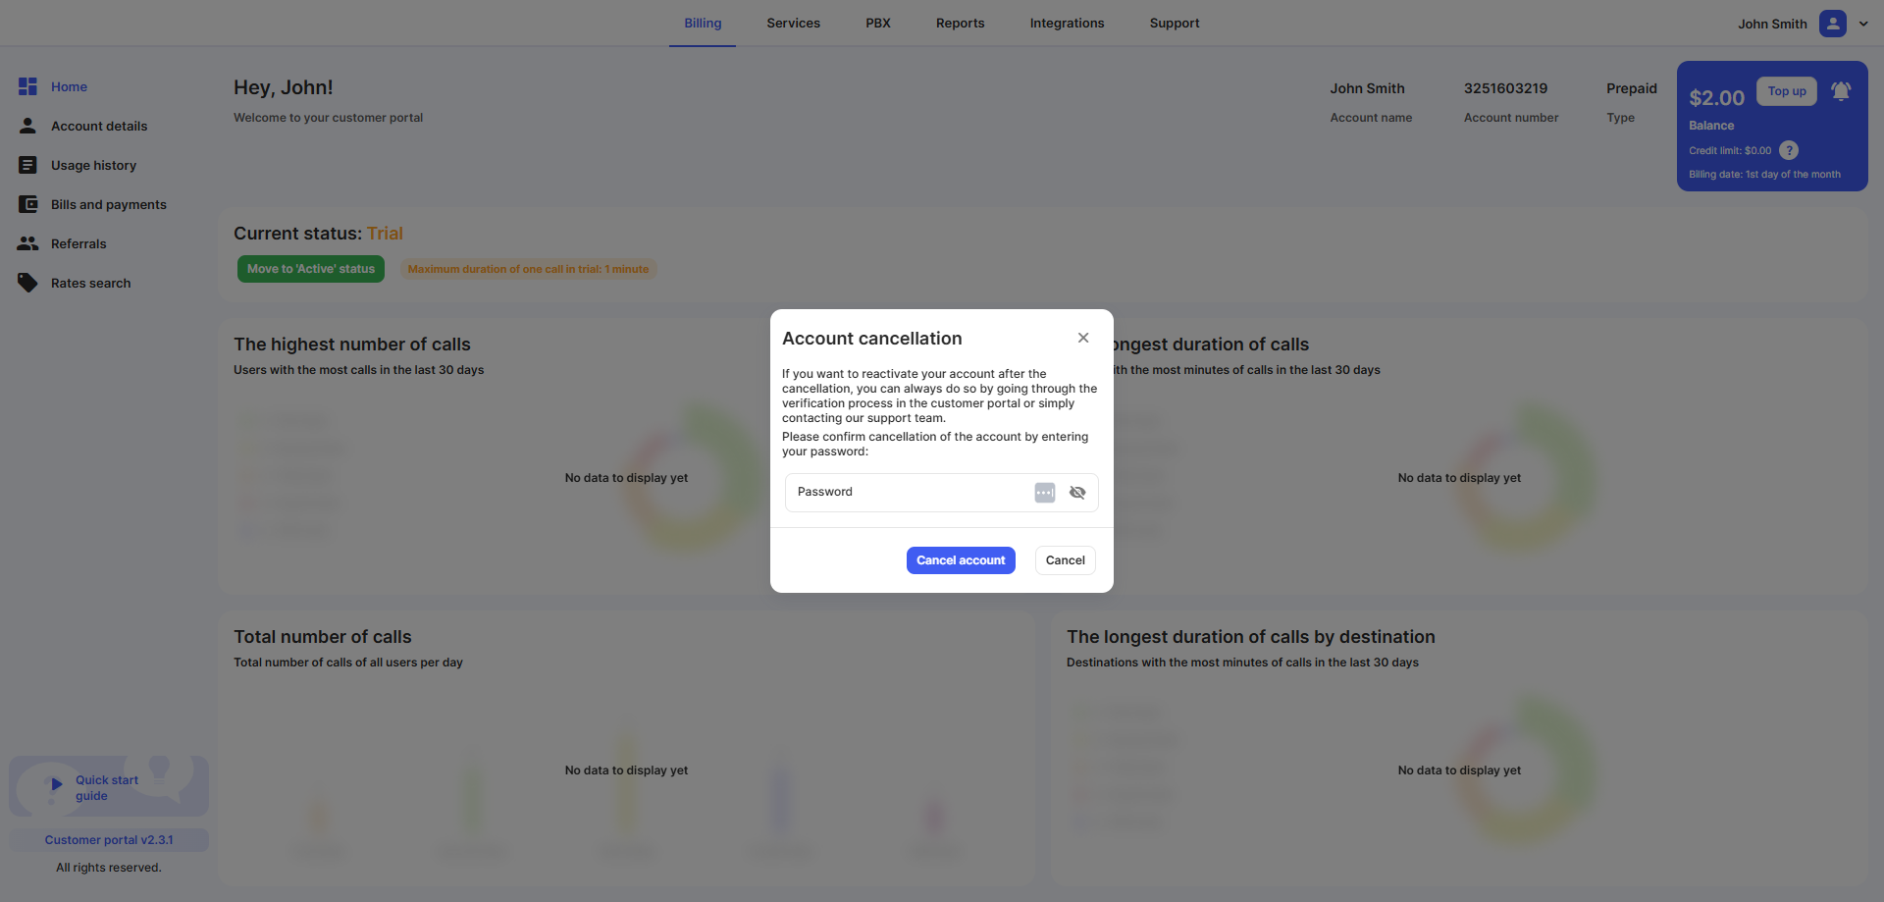The height and width of the screenshot is (902, 1884).
Task: Click the Cancel button in the dialog
Action: click(1065, 560)
